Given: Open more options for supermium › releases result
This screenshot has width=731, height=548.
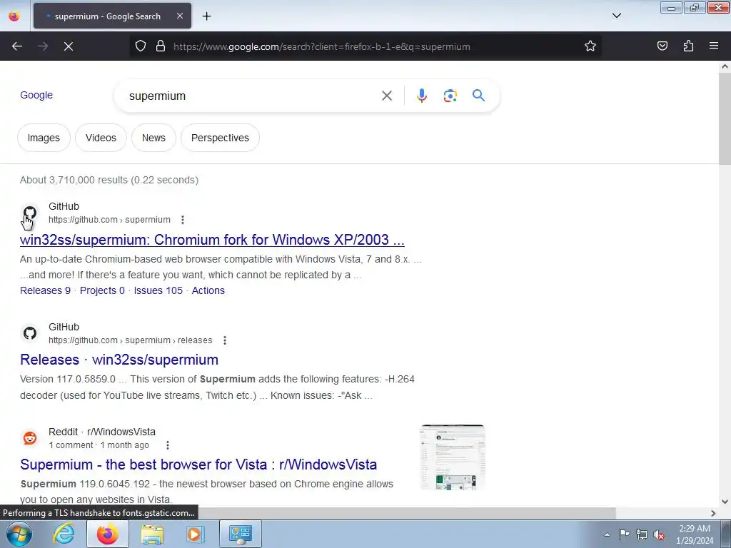Looking at the screenshot, I should pyautogui.click(x=225, y=340).
